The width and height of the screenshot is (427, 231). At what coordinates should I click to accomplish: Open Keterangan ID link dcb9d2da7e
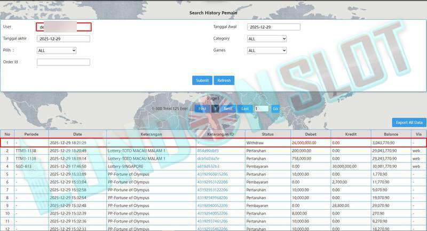(208, 159)
